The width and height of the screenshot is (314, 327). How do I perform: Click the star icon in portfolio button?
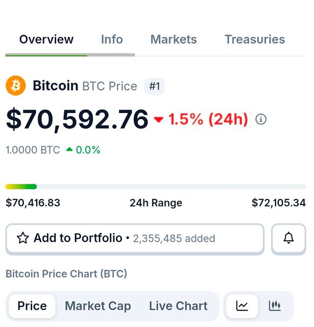click(x=23, y=238)
